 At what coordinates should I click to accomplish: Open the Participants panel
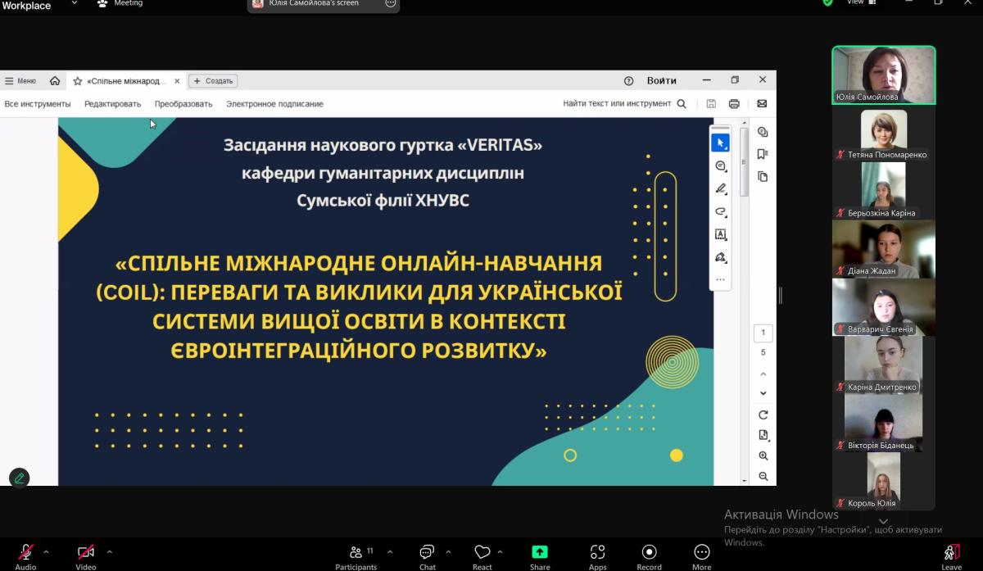tap(356, 553)
